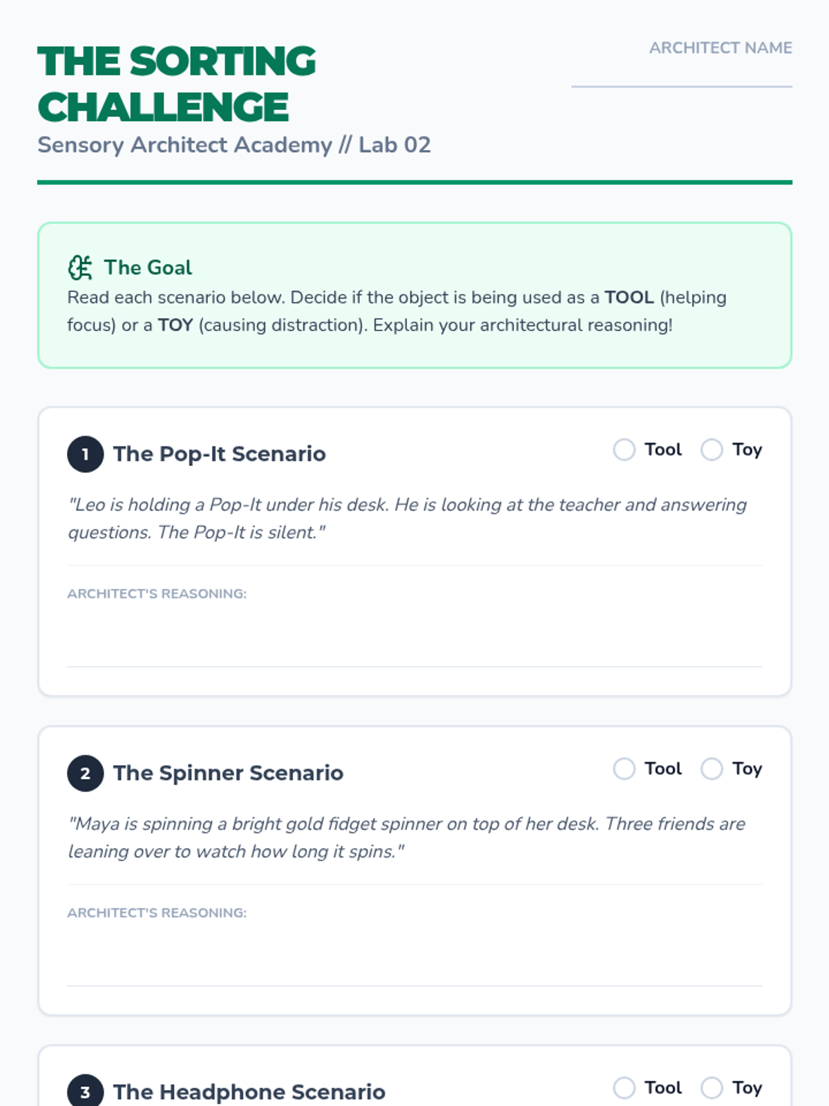The width and height of the screenshot is (829, 1106).
Task: Click the Sensory Architect Academy Lab 02 subtitle
Action: coord(234,145)
